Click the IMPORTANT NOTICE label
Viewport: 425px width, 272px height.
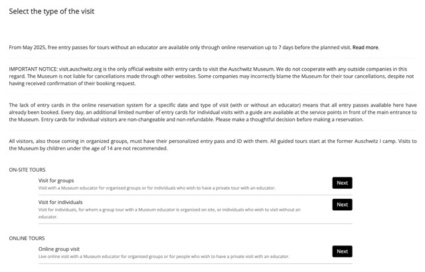click(x=33, y=69)
